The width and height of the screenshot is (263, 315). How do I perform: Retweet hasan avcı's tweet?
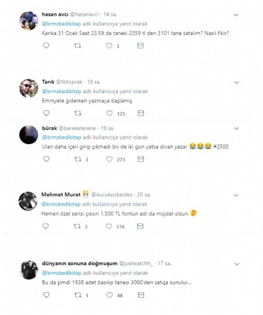coord(78,45)
